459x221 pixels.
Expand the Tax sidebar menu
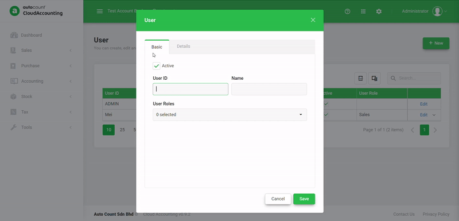tap(41, 112)
